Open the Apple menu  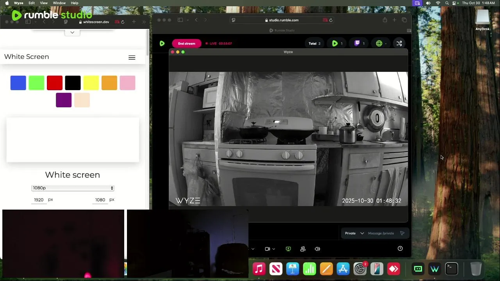7,3
